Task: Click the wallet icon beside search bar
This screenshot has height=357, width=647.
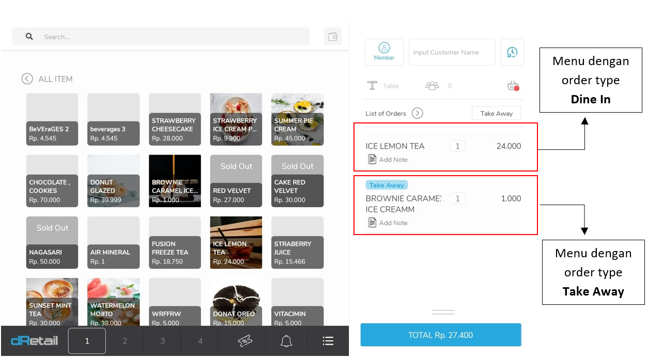Action: [x=333, y=37]
